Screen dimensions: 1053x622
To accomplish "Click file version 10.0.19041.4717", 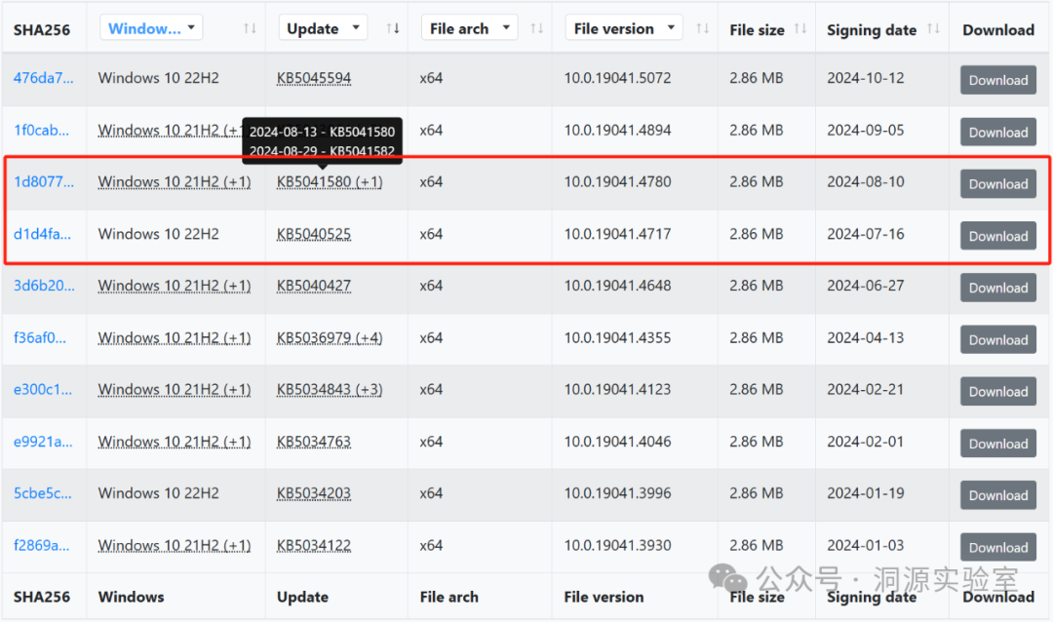I will pyautogui.click(x=617, y=234).
